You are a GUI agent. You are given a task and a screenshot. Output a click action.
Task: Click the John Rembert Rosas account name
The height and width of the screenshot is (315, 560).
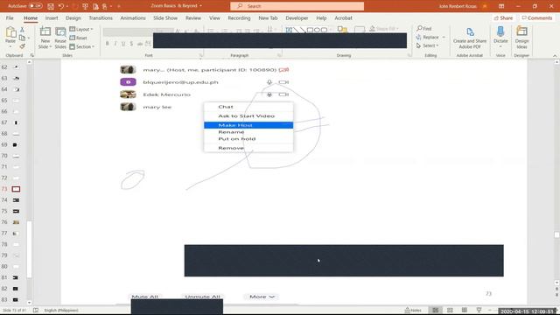(x=458, y=6)
